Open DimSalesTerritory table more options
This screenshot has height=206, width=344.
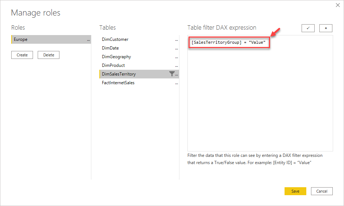click(x=177, y=74)
